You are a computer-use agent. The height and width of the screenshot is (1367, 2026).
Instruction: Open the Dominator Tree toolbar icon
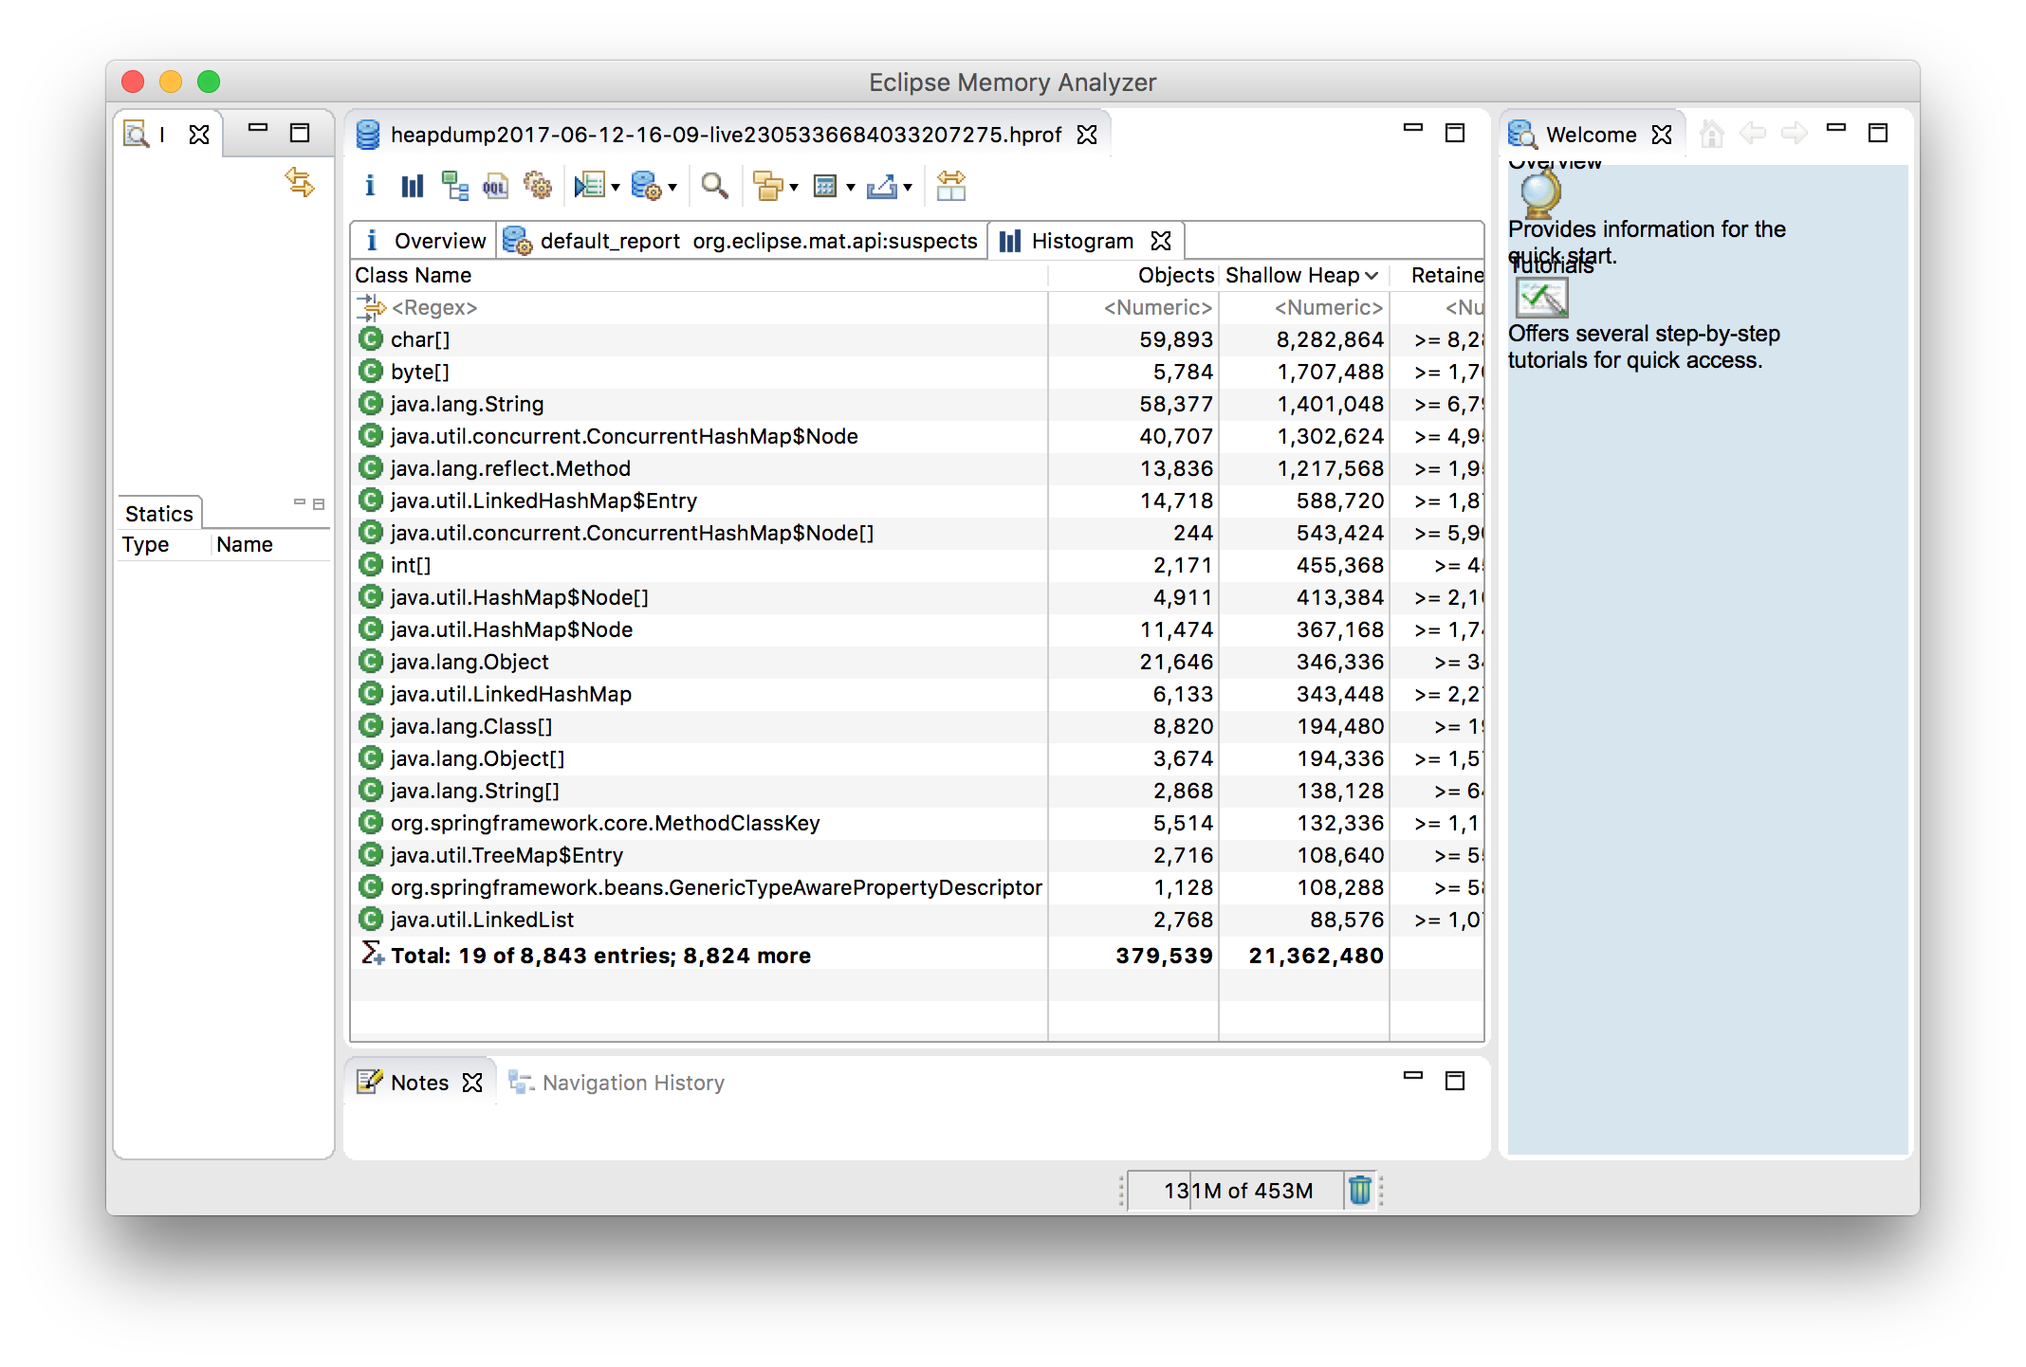(x=454, y=186)
